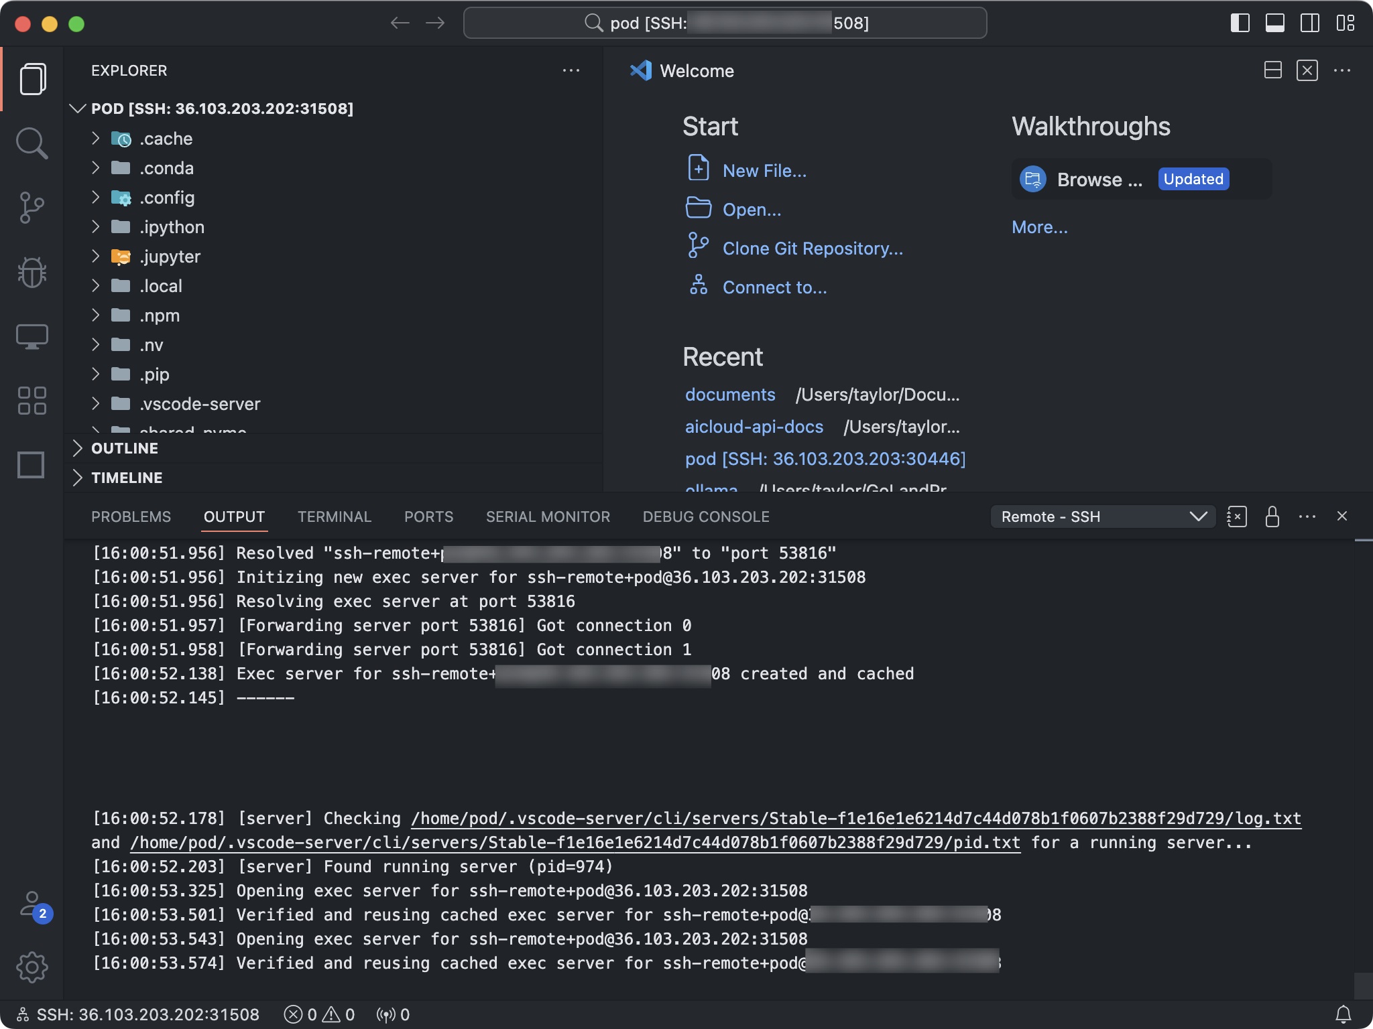Click the Open... link
The width and height of the screenshot is (1373, 1029).
[752, 210]
